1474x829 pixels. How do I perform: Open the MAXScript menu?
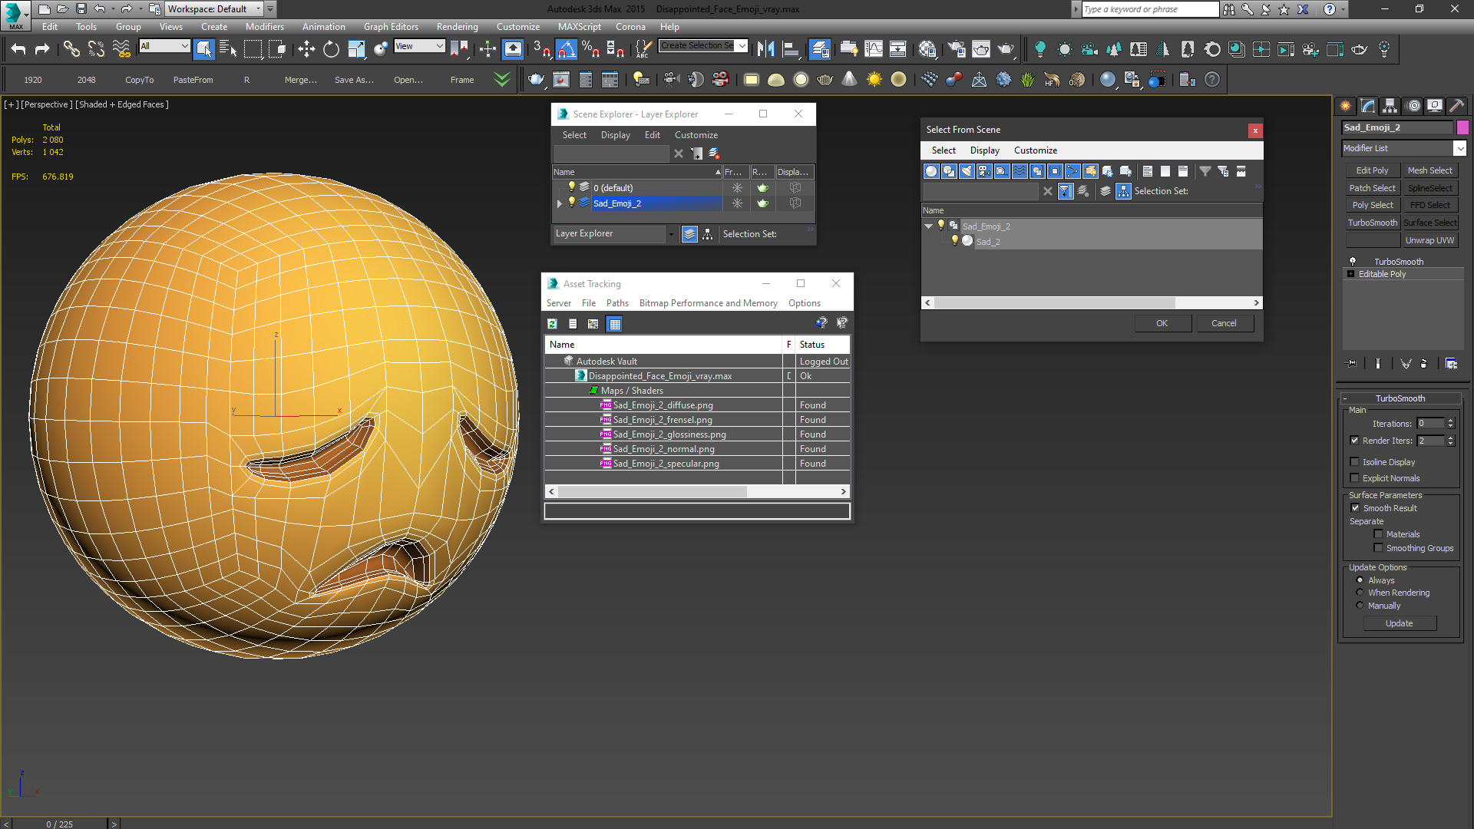pyautogui.click(x=579, y=26)
